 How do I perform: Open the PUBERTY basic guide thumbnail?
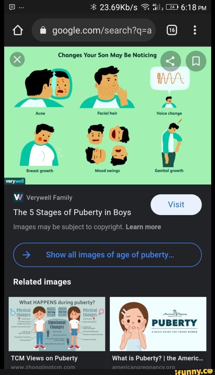pos(158,324)
